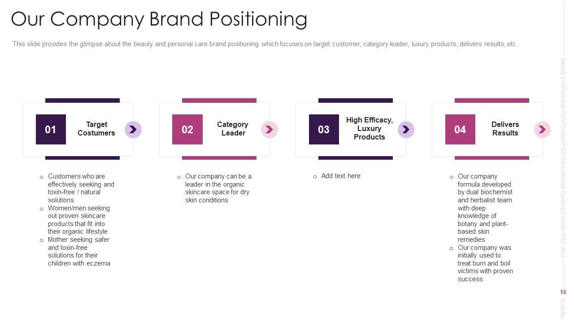Select the organic skincare leader bullet text

[218, 188]
